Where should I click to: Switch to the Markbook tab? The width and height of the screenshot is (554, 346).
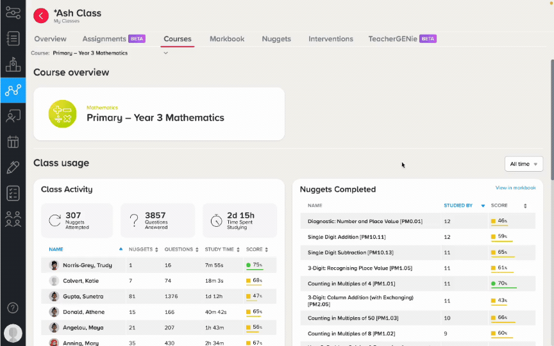pyautogui.click(x=227, y=39)
